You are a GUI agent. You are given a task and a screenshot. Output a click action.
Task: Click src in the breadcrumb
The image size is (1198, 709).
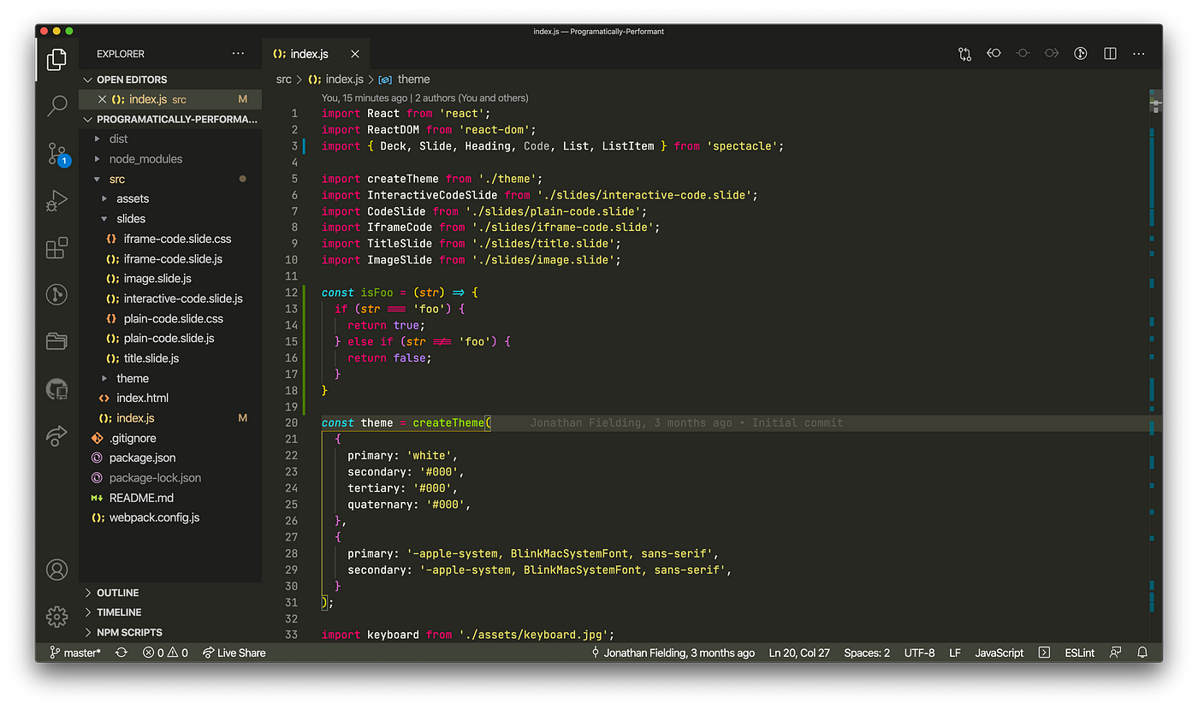click(x=284, y=80)
